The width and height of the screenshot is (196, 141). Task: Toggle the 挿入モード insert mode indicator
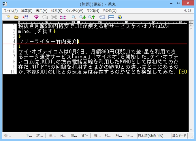pos(179,136)
